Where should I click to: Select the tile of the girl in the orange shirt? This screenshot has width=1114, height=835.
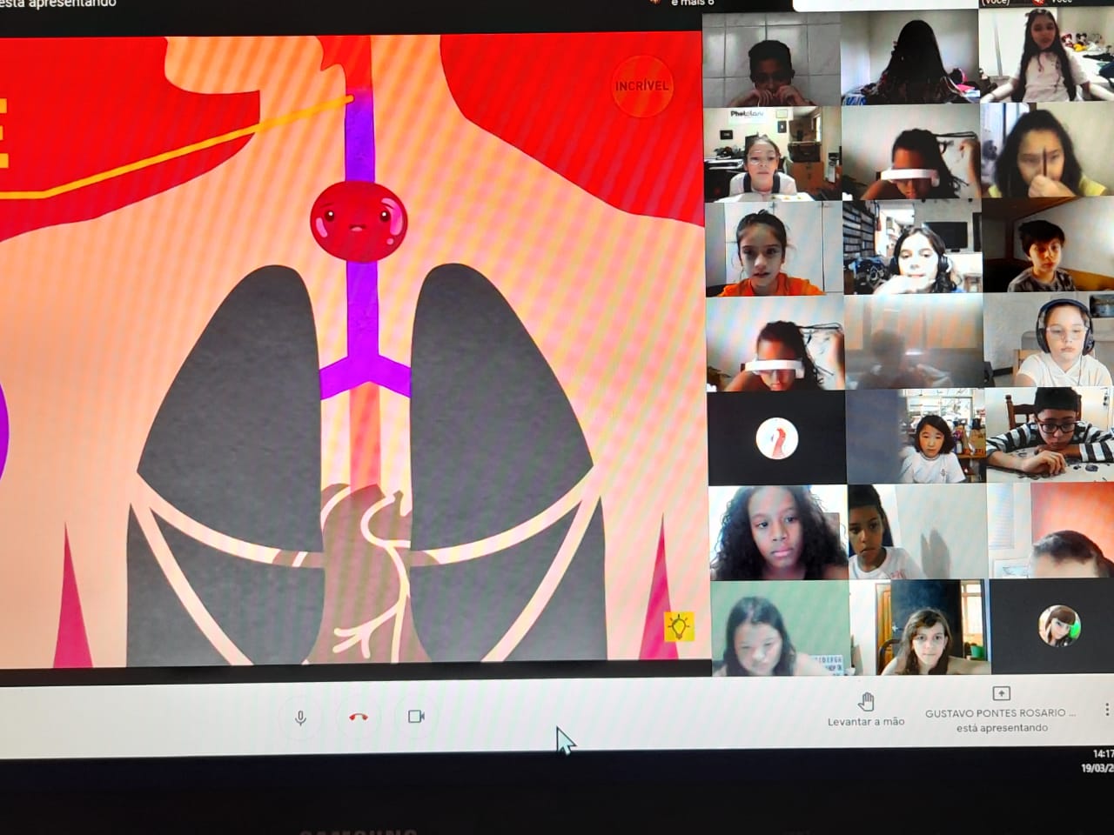click(x=774, y=250)
